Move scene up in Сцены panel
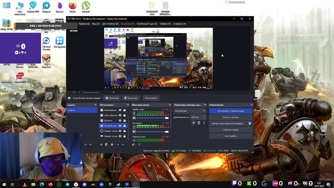The width and height of the screenshot is (334, 188). 85,144
